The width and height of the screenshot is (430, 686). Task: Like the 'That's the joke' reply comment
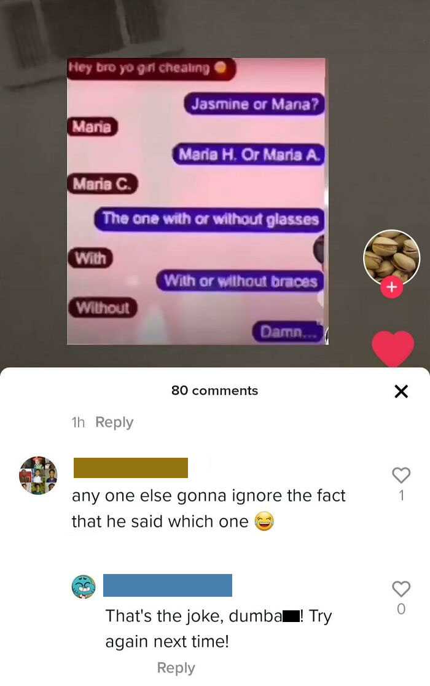[401, 589]
